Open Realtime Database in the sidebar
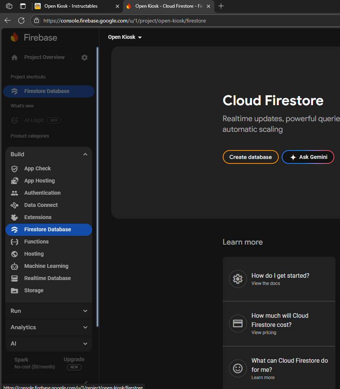The image size is (340, 389). [47, 278]
